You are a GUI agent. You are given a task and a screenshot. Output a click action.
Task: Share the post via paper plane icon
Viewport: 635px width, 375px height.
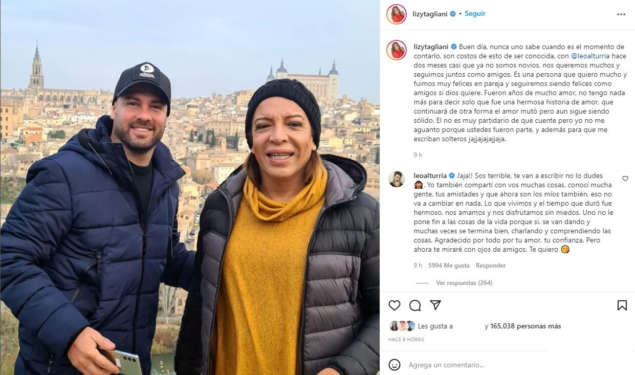point(435,305)
